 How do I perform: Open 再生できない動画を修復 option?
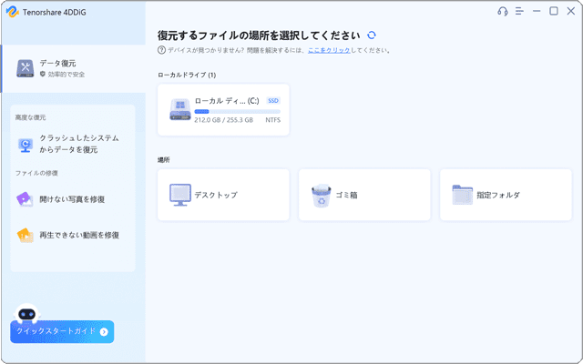coord(73,235)
